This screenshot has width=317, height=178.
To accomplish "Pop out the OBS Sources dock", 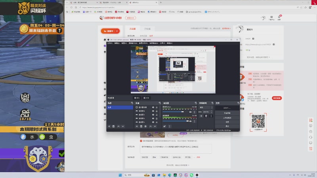I will point(160,103).
